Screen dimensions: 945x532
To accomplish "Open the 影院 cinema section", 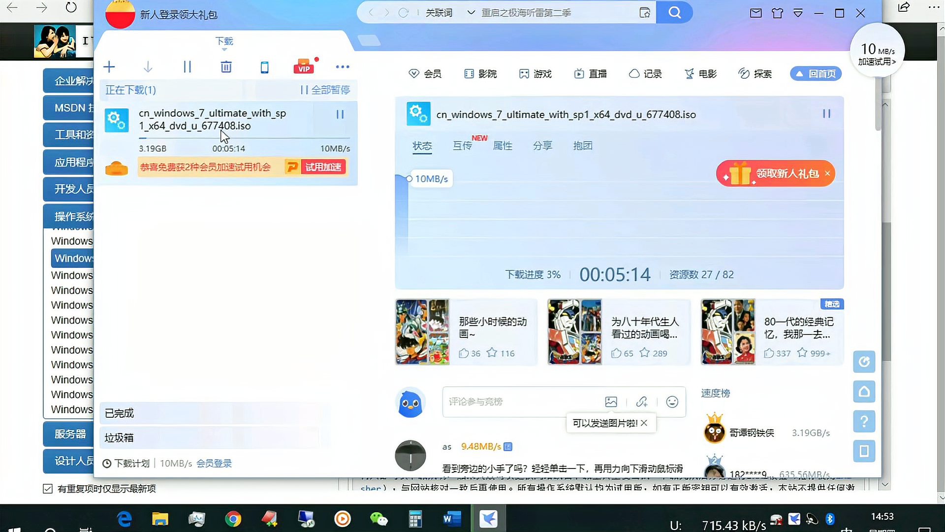I will pos(480,74).
